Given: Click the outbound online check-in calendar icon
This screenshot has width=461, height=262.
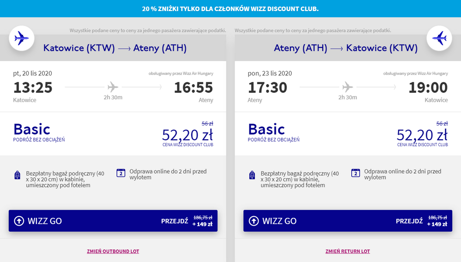Looking at the screenshot, I should [121, 173].
